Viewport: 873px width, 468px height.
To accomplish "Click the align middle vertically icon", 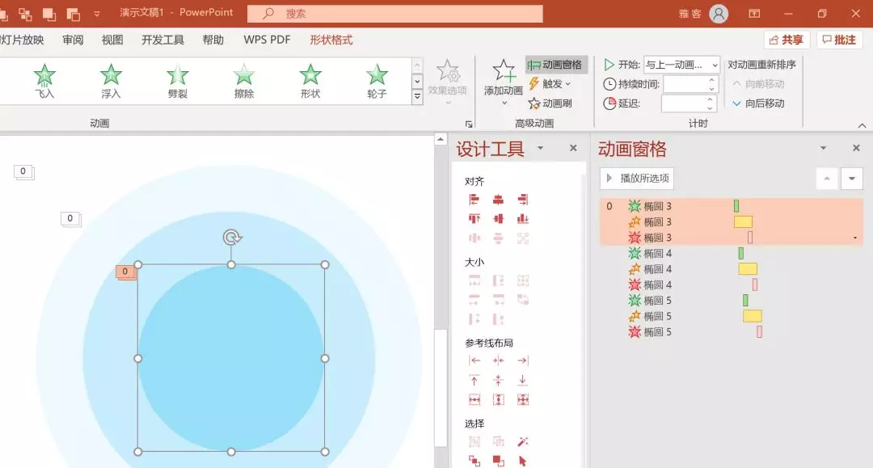I will tap(498, 219).
